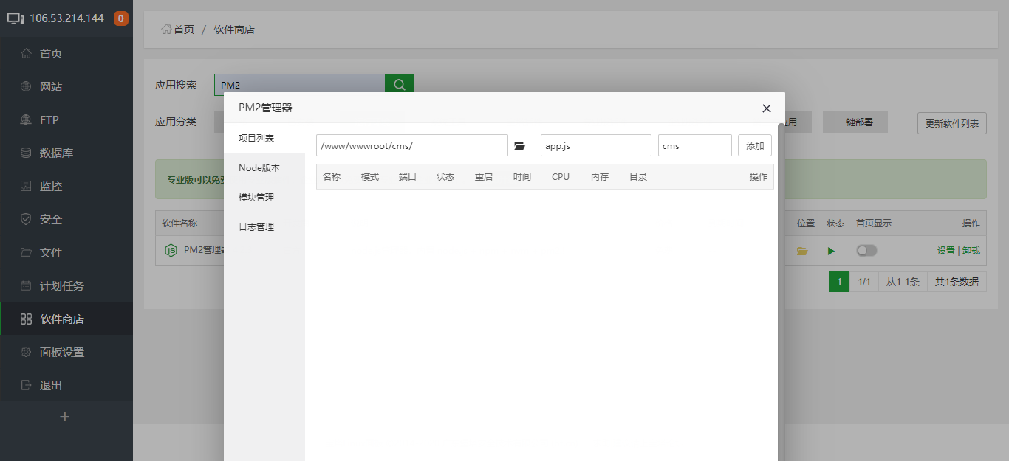Click the 重启 column header
This screenshot has height=461, width=1009.
[x=484, y=177]
